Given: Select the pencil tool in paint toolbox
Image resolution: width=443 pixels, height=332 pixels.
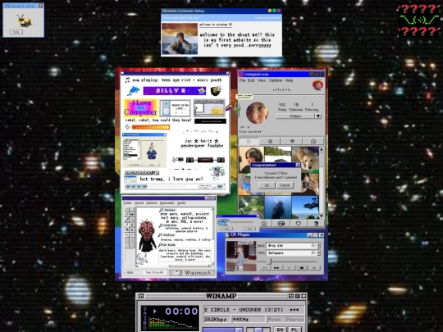Looking at the screenshot, I should [x=127, y=225].
